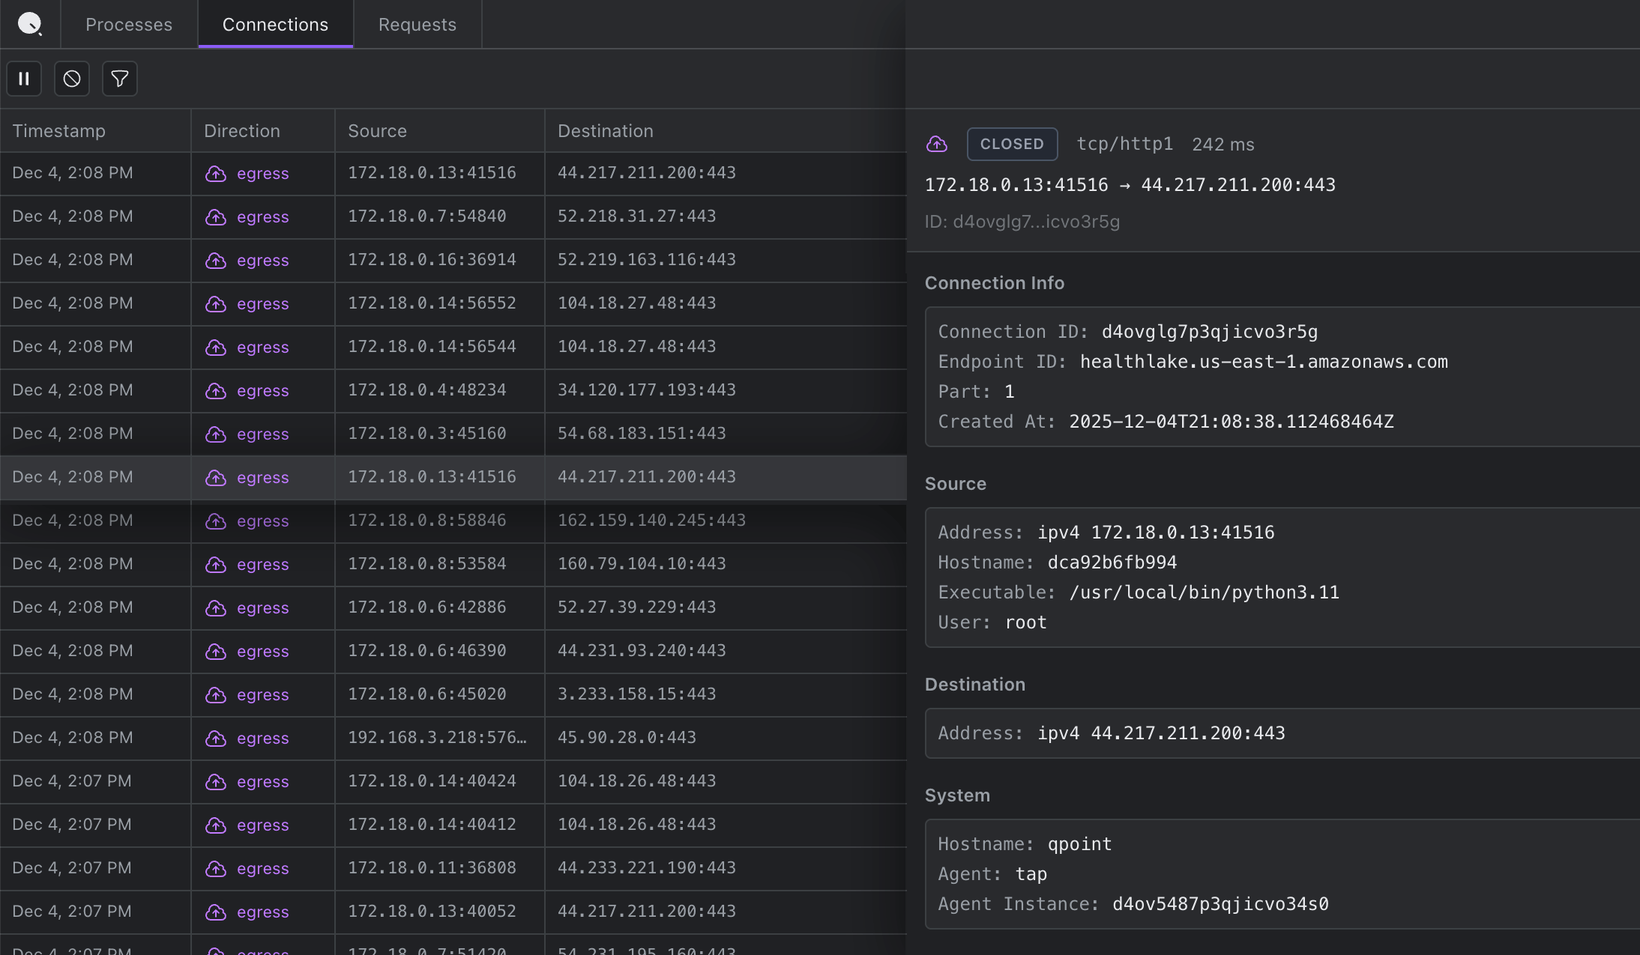Click the Timestamp column header
Image resolution: width=1640 pixels, height=955 pixels.
[59, 131]
